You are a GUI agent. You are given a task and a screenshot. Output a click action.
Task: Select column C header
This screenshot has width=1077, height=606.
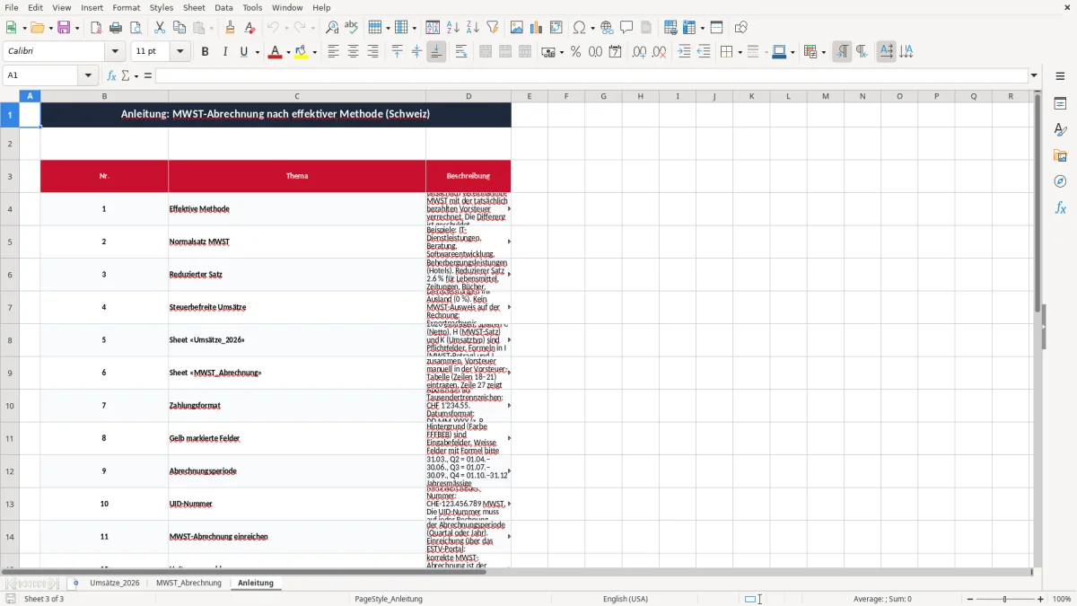click(297, 96)
